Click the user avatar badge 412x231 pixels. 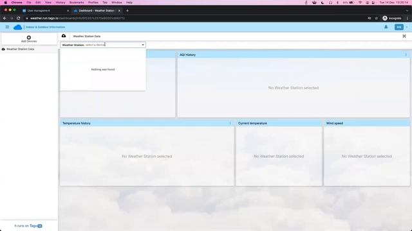click(399, 27)
